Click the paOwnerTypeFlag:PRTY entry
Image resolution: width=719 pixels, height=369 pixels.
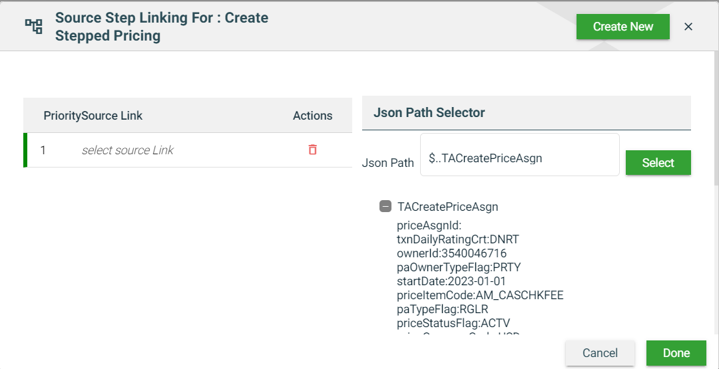pyautogui.click(x=458, y=267)
